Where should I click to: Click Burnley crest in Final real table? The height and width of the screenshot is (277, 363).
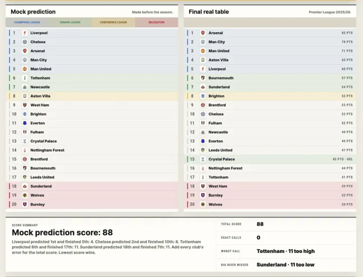[x=203, y=195]
